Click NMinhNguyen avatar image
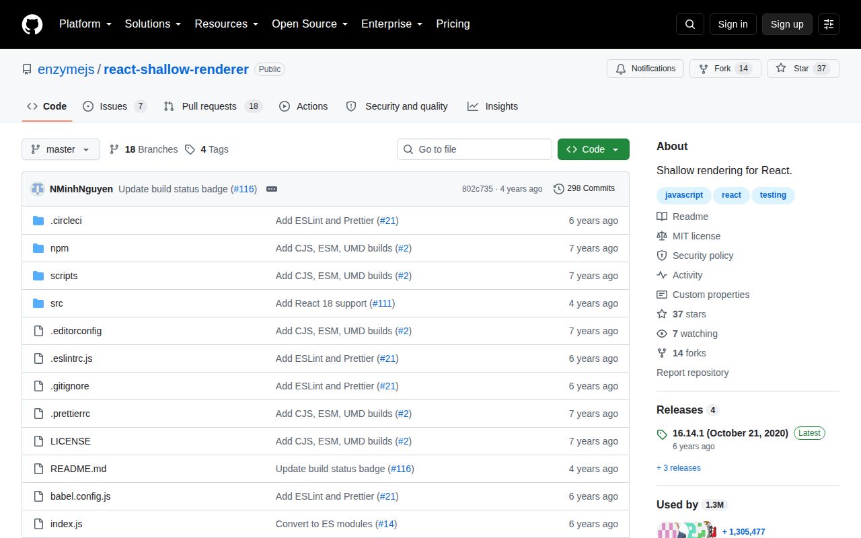This screenshot has width=861, height=538. pyautogui.click(x=38, y=189)
